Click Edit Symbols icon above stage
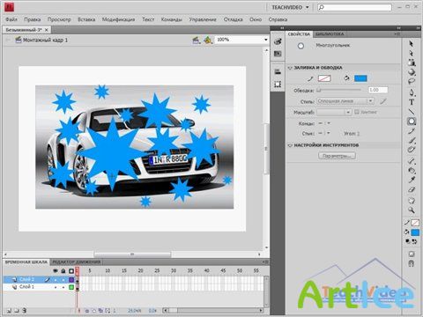This screenshot has height=317, width=423. coord(208,40)
